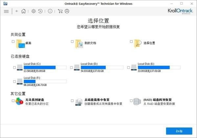Check the 桌面 (Desktop) checkbox
The image size is (197, 138).
pyautogui.click(x=13, y=42)
